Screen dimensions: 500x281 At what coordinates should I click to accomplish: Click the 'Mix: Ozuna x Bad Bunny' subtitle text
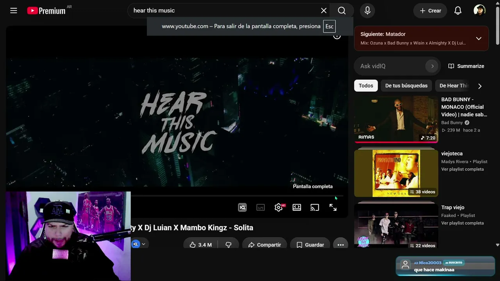(x=413, y=43)
